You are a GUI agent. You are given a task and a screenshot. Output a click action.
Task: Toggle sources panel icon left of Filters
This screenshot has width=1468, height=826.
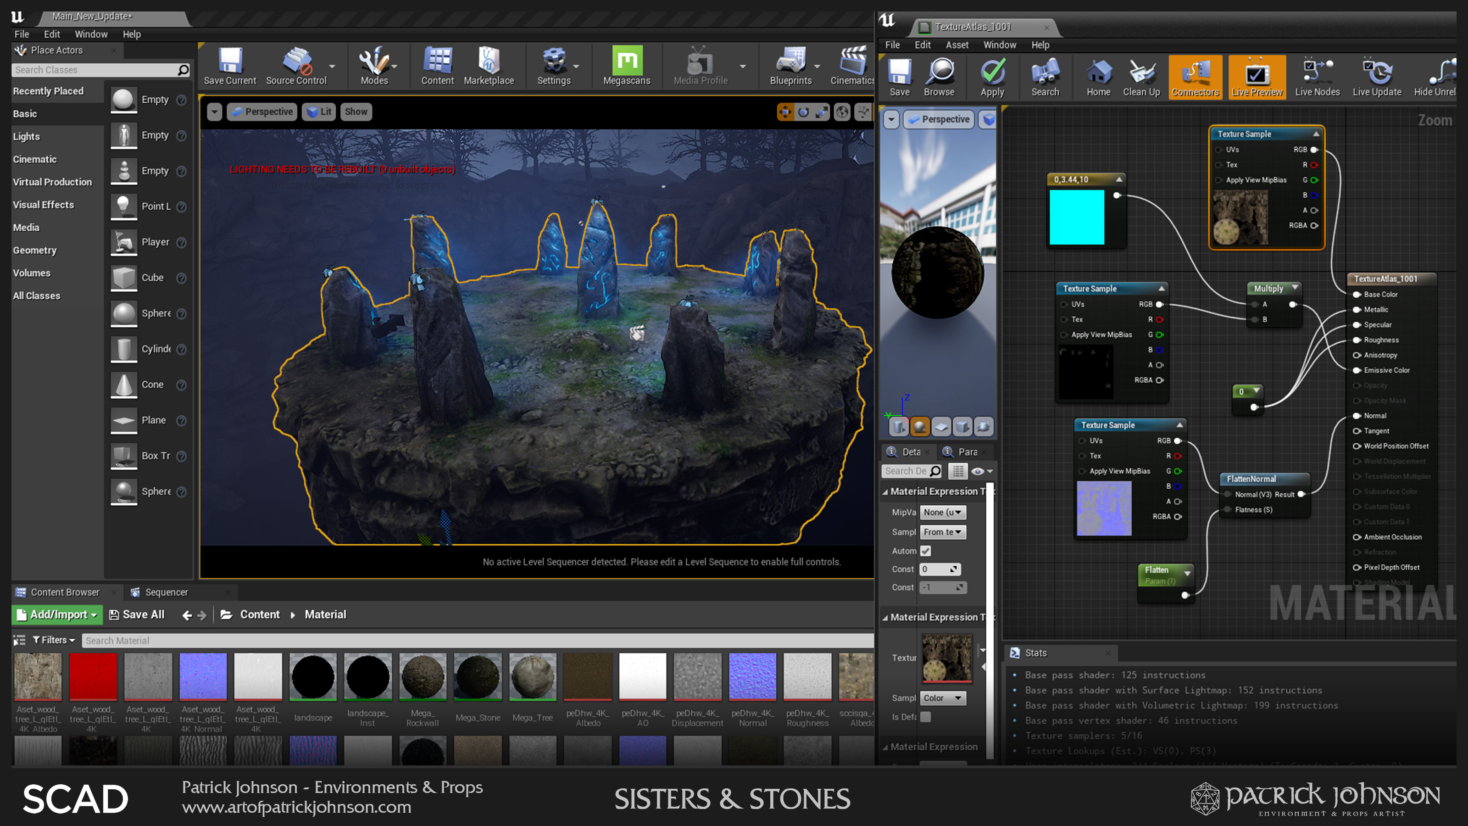click(x=19, y=640)
